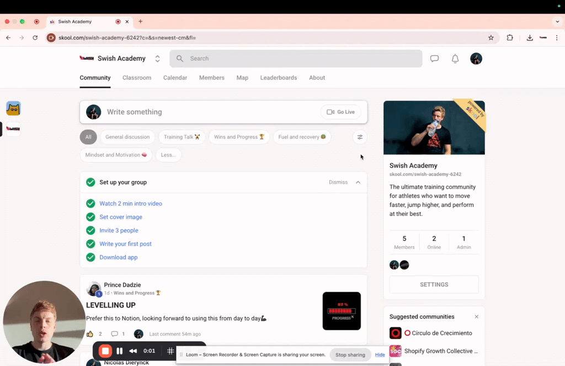The width and height of the screenshot is (565, 366).
Task: Open the About tab
Action: coord(317,78)
